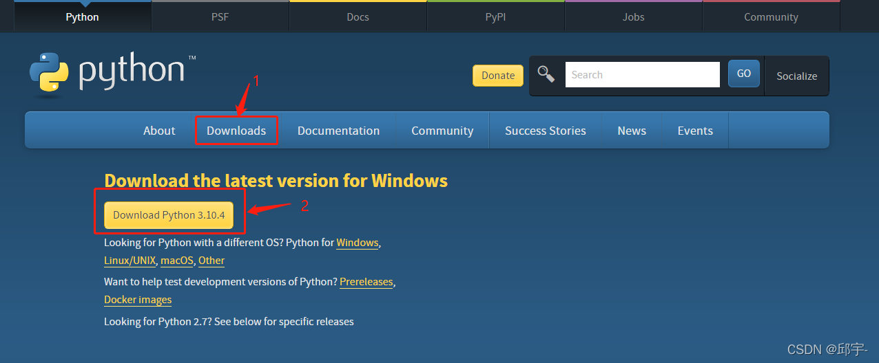Click the magnifying glass search icon
This screenshot has height=363, width=879.
tap(546, 74)
